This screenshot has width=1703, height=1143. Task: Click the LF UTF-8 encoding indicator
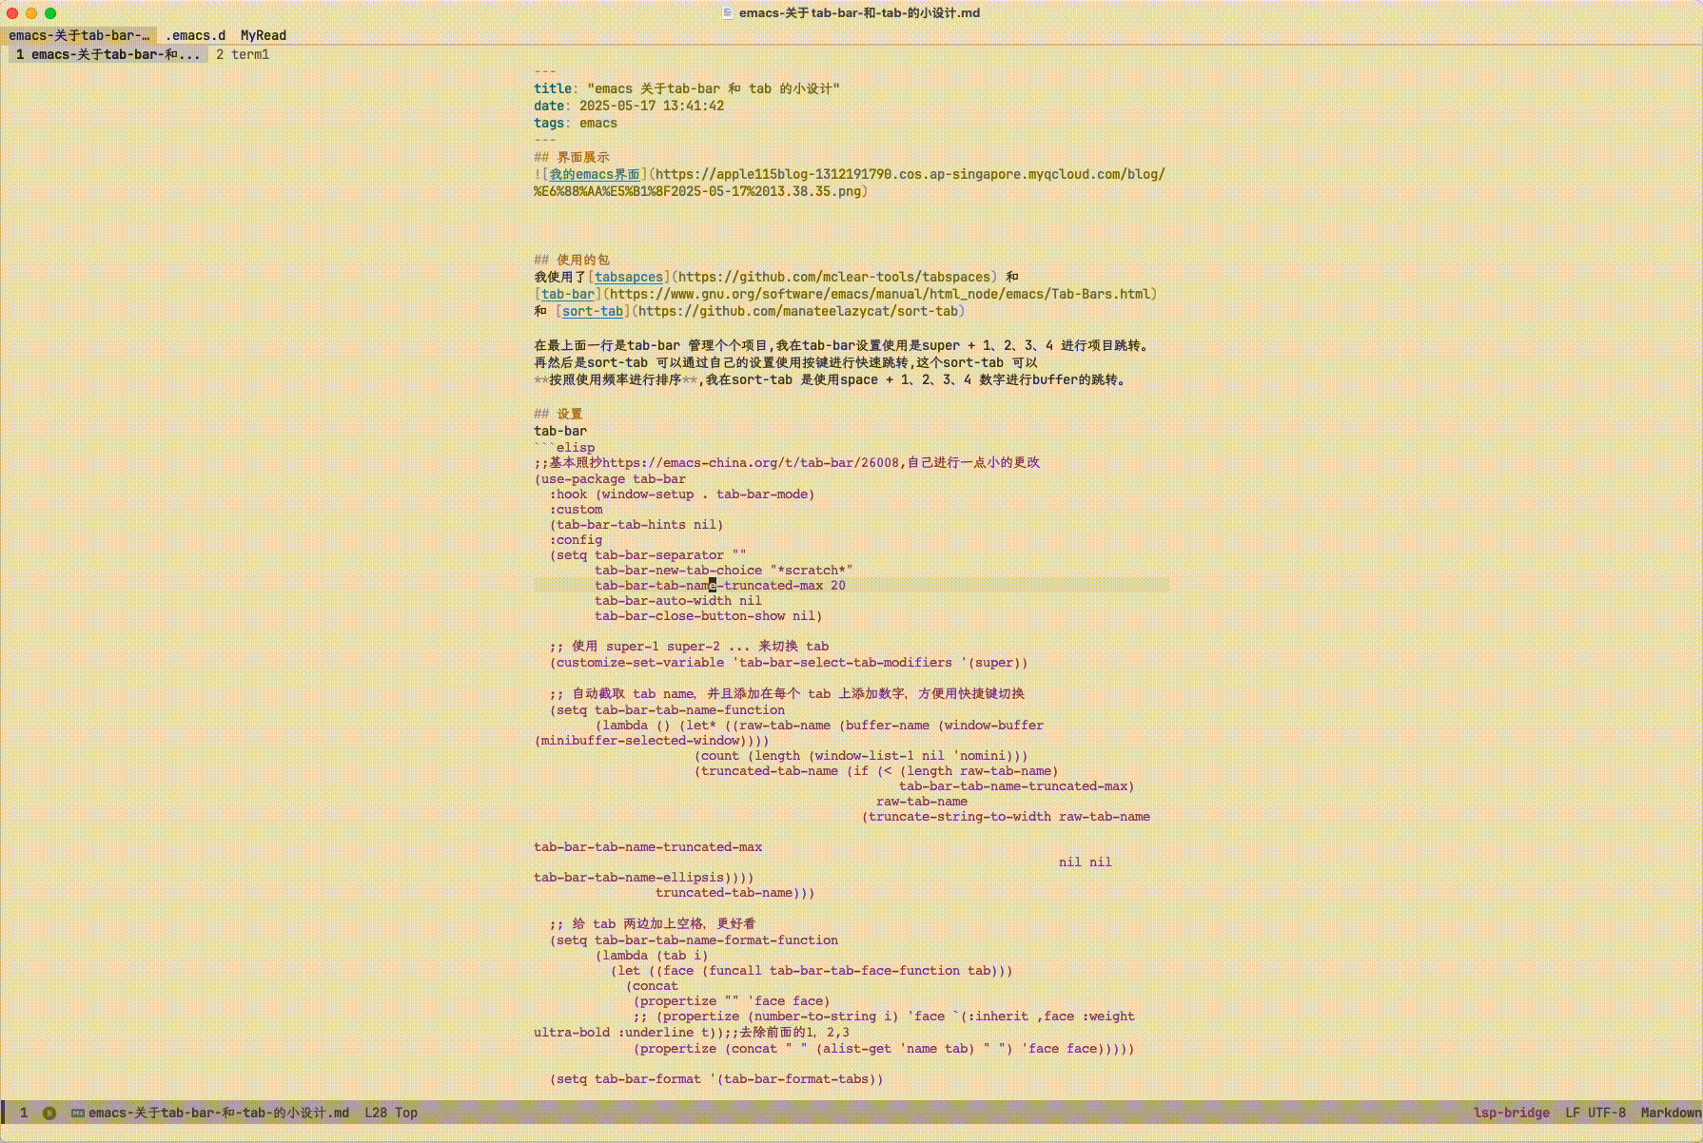click(1595, 1113)
